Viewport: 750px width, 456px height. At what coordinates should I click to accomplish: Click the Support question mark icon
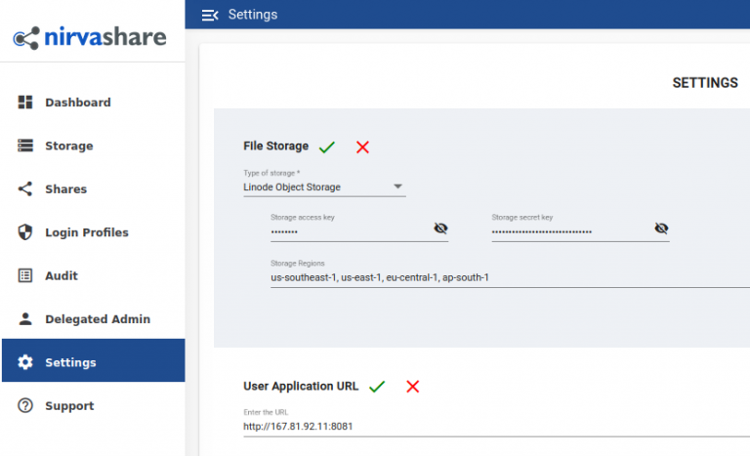(x=25, y=405)
